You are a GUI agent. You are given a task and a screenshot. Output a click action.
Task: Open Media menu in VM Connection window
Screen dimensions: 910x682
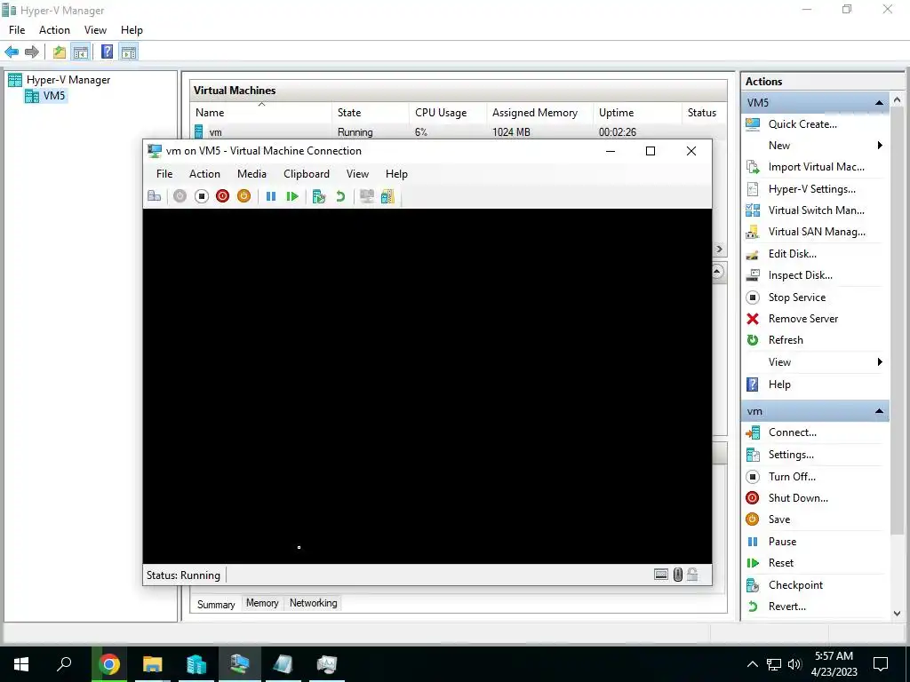tap(251, 174)
